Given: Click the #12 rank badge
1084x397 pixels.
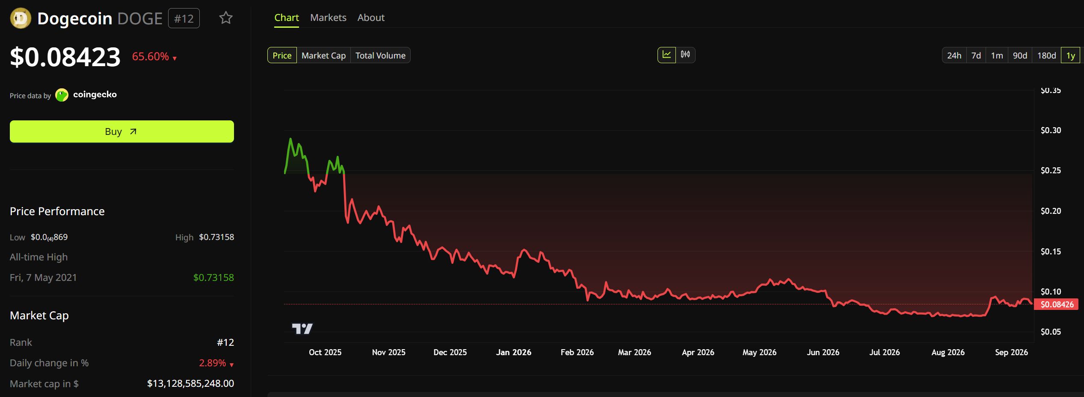Looking at the screenshot, I should point(184,18).
